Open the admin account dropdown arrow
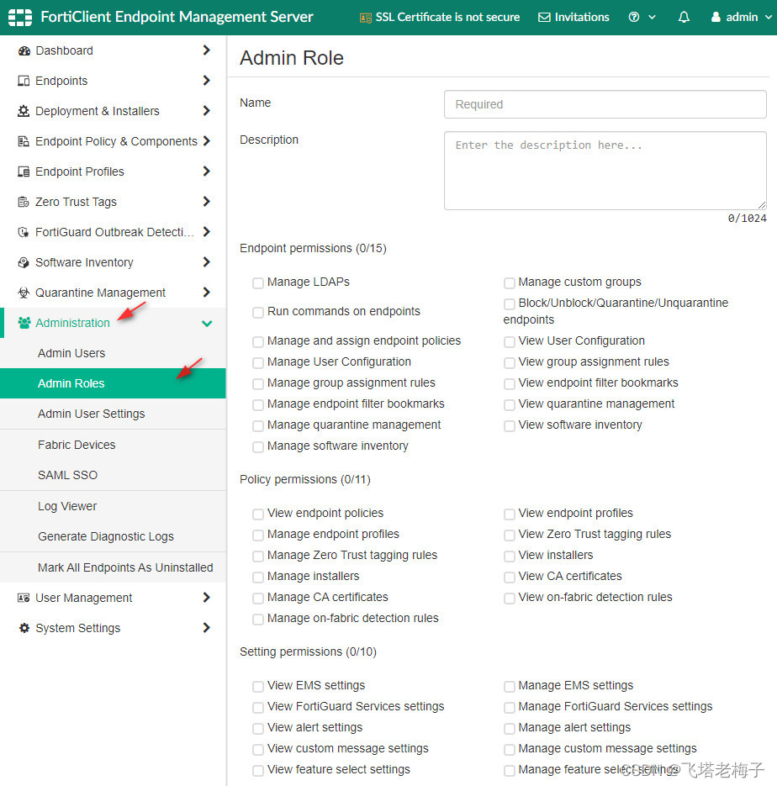The height and width of the screenshot is (786, 777). (769, 17)
